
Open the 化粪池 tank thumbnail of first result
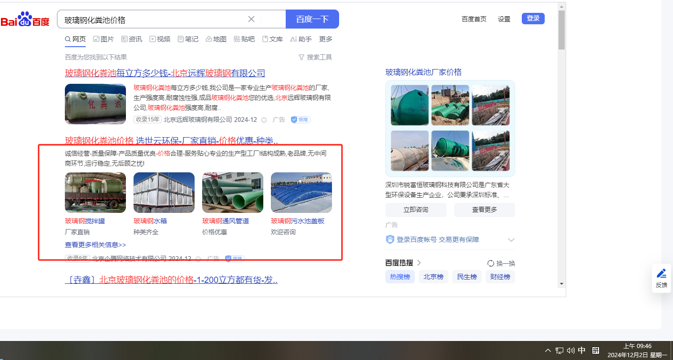click(x=95, y=104)
